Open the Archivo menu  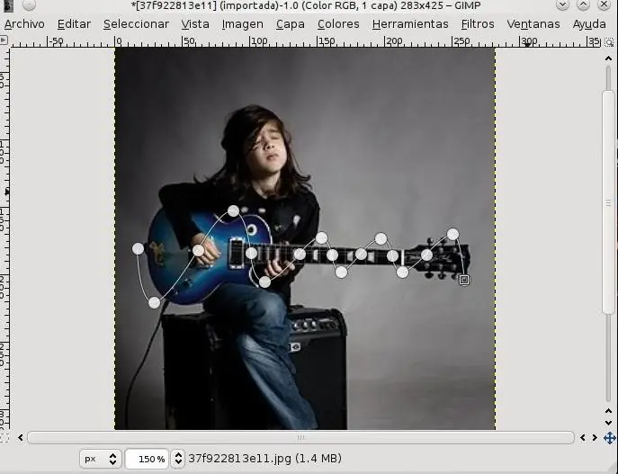[24, 24]
